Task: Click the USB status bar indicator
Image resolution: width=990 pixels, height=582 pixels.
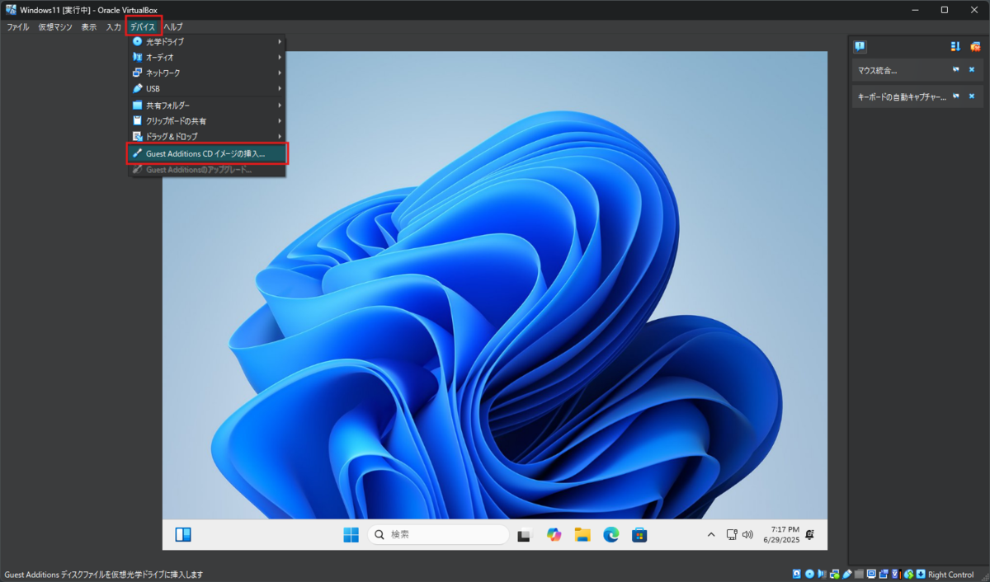Action: (x=847, y=574)
